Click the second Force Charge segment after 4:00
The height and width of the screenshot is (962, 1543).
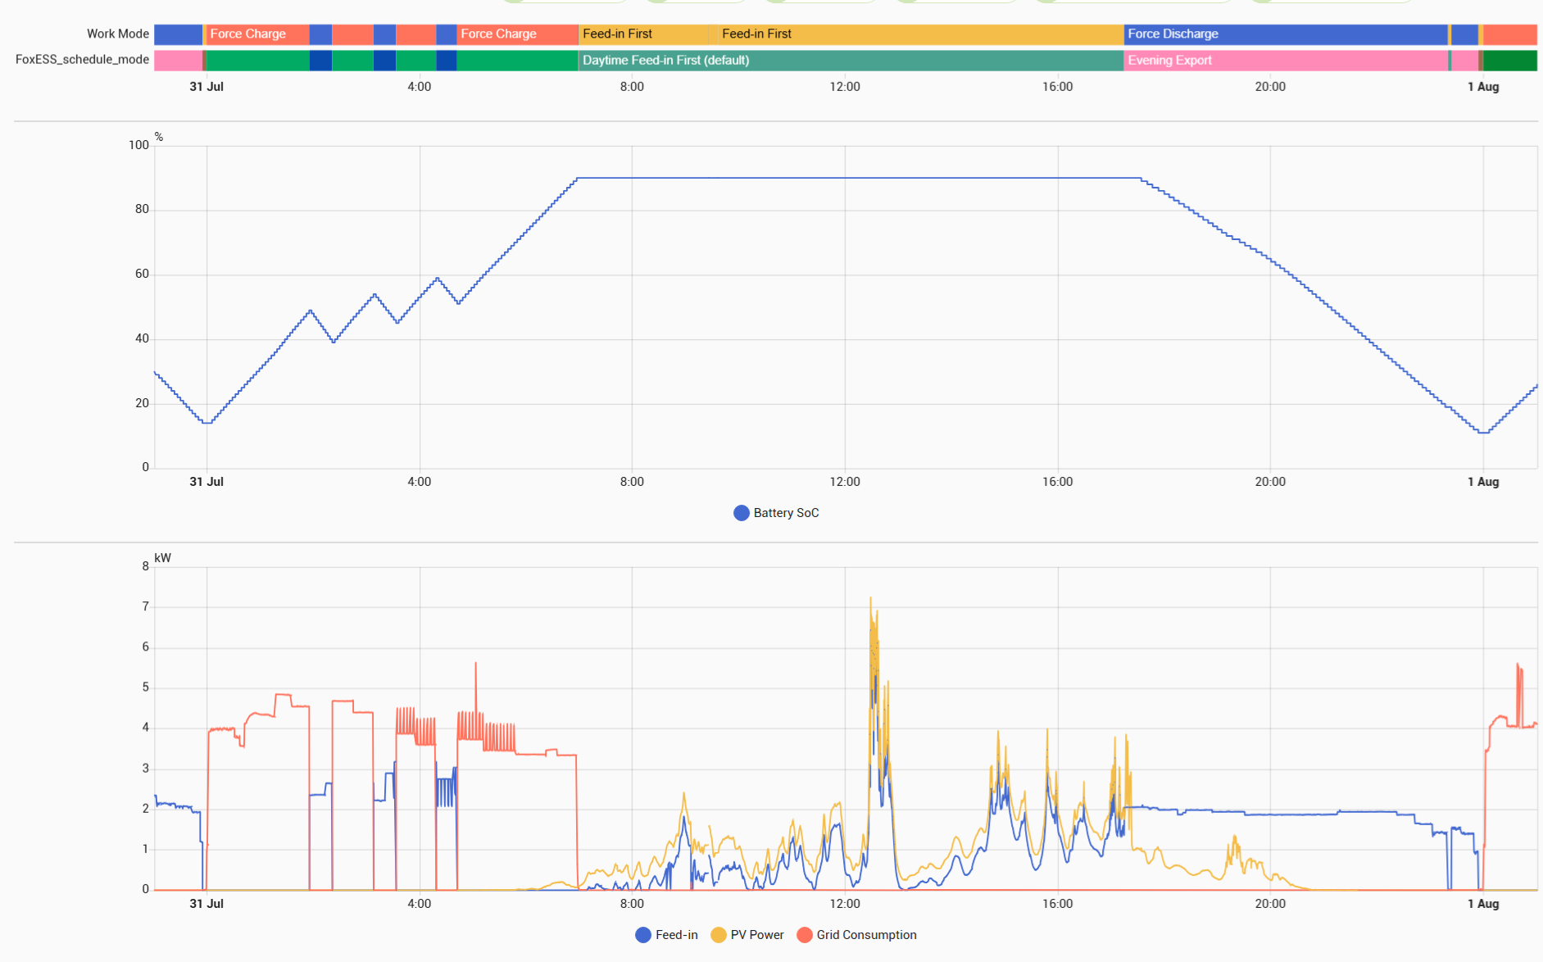coord(517,34)
